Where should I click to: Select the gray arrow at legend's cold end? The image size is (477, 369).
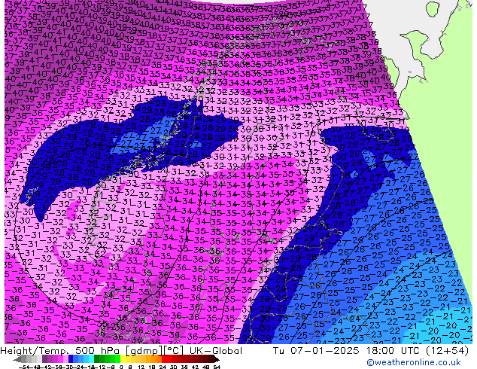coord(17,359)
